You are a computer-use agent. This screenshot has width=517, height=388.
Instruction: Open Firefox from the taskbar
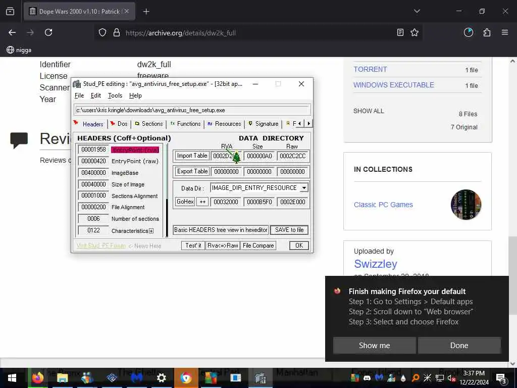pos(37,378)
